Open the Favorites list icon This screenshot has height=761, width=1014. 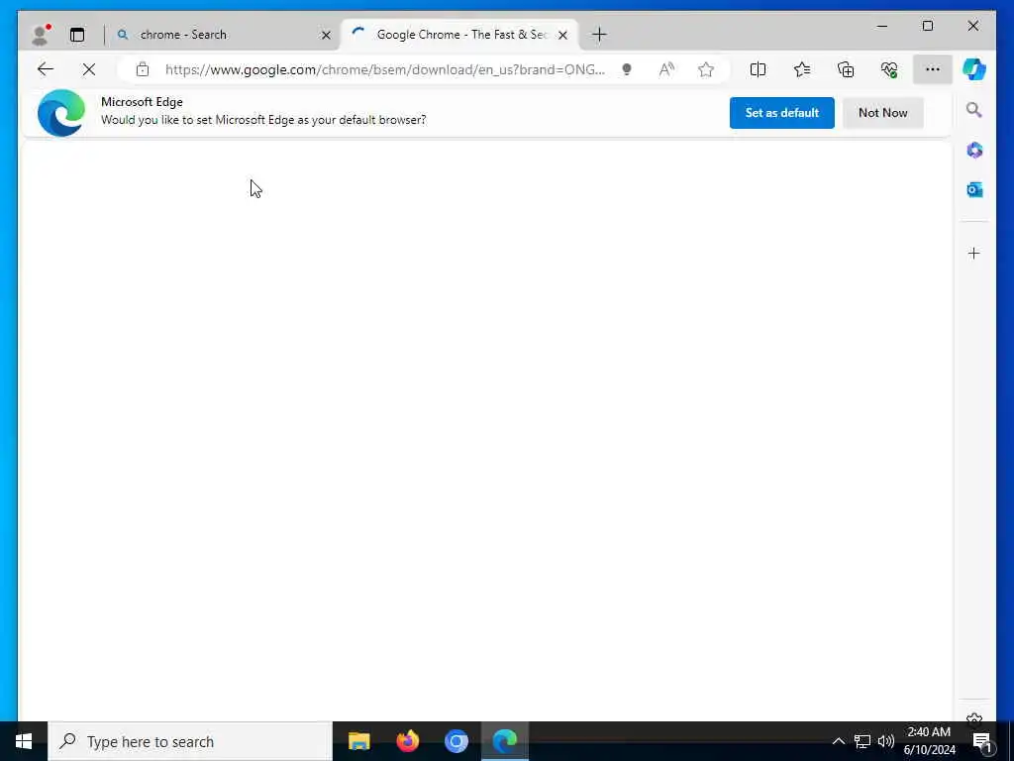(802, 69)
